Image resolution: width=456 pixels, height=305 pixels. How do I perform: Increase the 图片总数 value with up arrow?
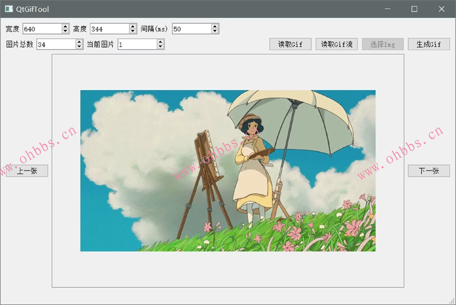tap(79, 42)
